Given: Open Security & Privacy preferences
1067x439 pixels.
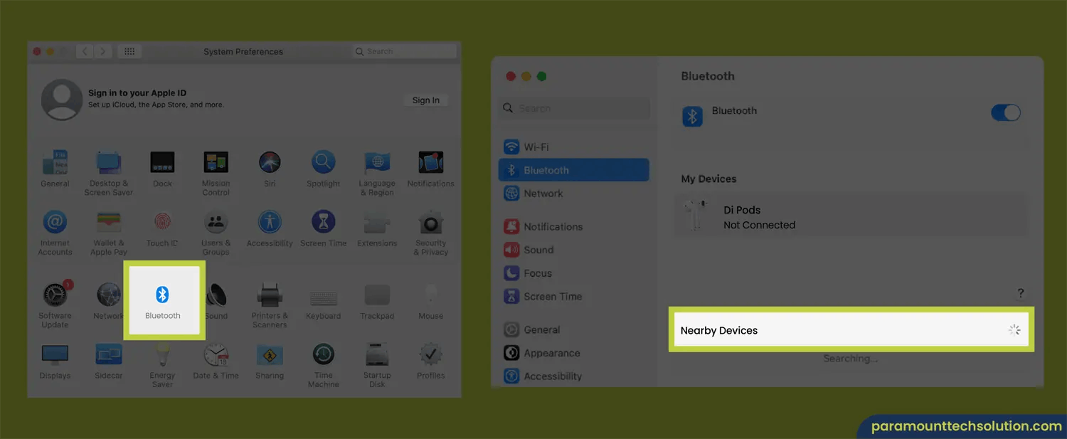Looking at the screenshot, I should [430, 232].
